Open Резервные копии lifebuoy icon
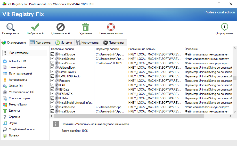The width and height of the screenshot is (237, 146). tap(111, 27)
